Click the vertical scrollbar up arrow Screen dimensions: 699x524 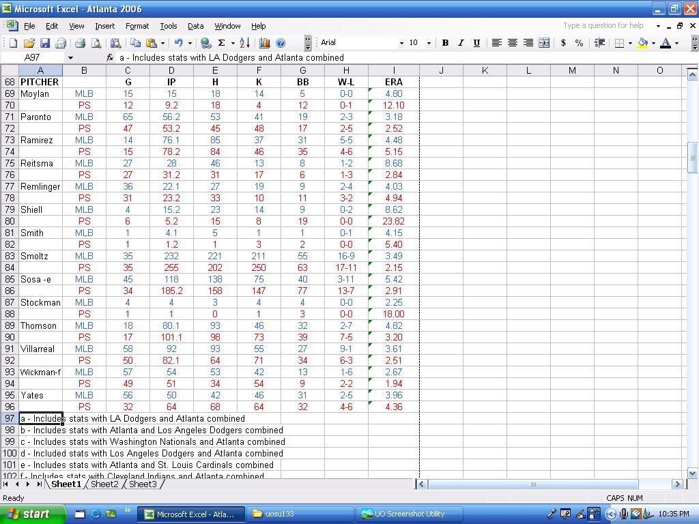tap(692, 75)
